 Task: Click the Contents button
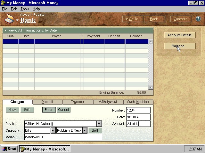(181, 19)
